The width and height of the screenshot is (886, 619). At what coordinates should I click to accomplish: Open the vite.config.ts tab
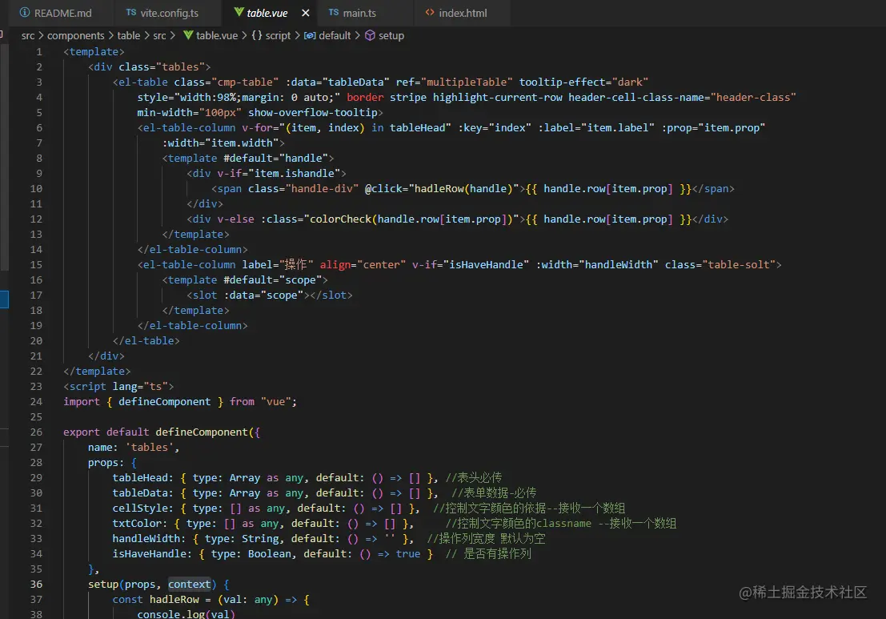pos(168,13)
